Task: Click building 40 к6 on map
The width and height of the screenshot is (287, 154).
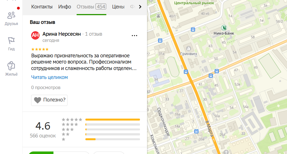Action: click(205, 13)
